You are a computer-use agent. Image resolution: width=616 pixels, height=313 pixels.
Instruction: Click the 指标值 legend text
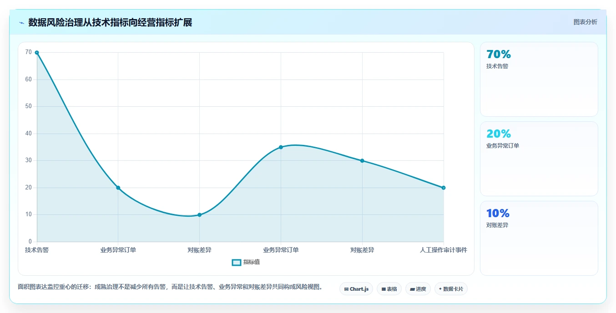(252, 262)
